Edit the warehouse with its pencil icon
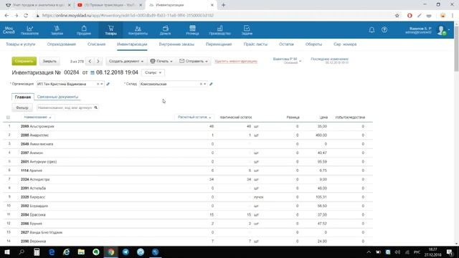This screenshot has width=459, height=258. click(211, 84)
